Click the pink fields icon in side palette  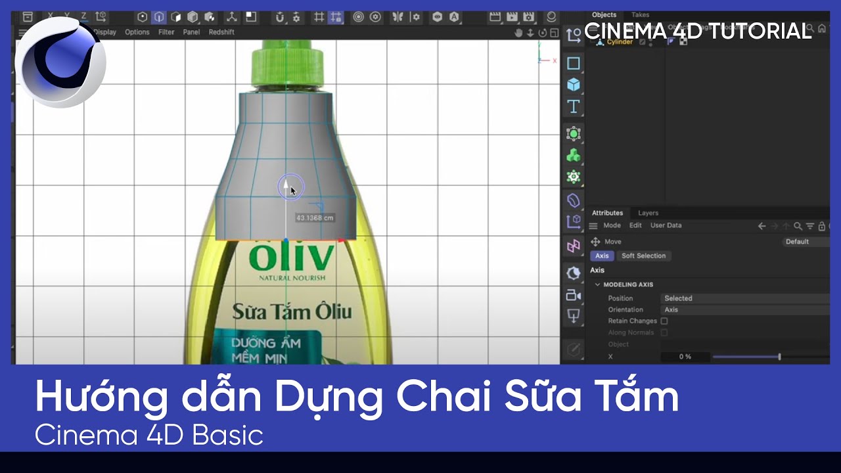(x=574, y=246)
